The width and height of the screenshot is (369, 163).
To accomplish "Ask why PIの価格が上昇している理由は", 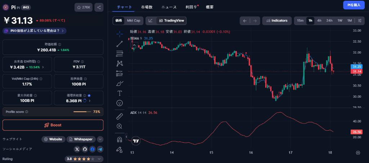I will click(x=35, y=31).
